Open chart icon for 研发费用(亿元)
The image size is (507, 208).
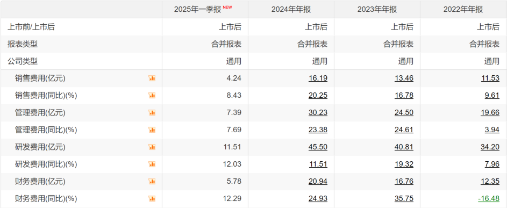[x=152, y=147]
